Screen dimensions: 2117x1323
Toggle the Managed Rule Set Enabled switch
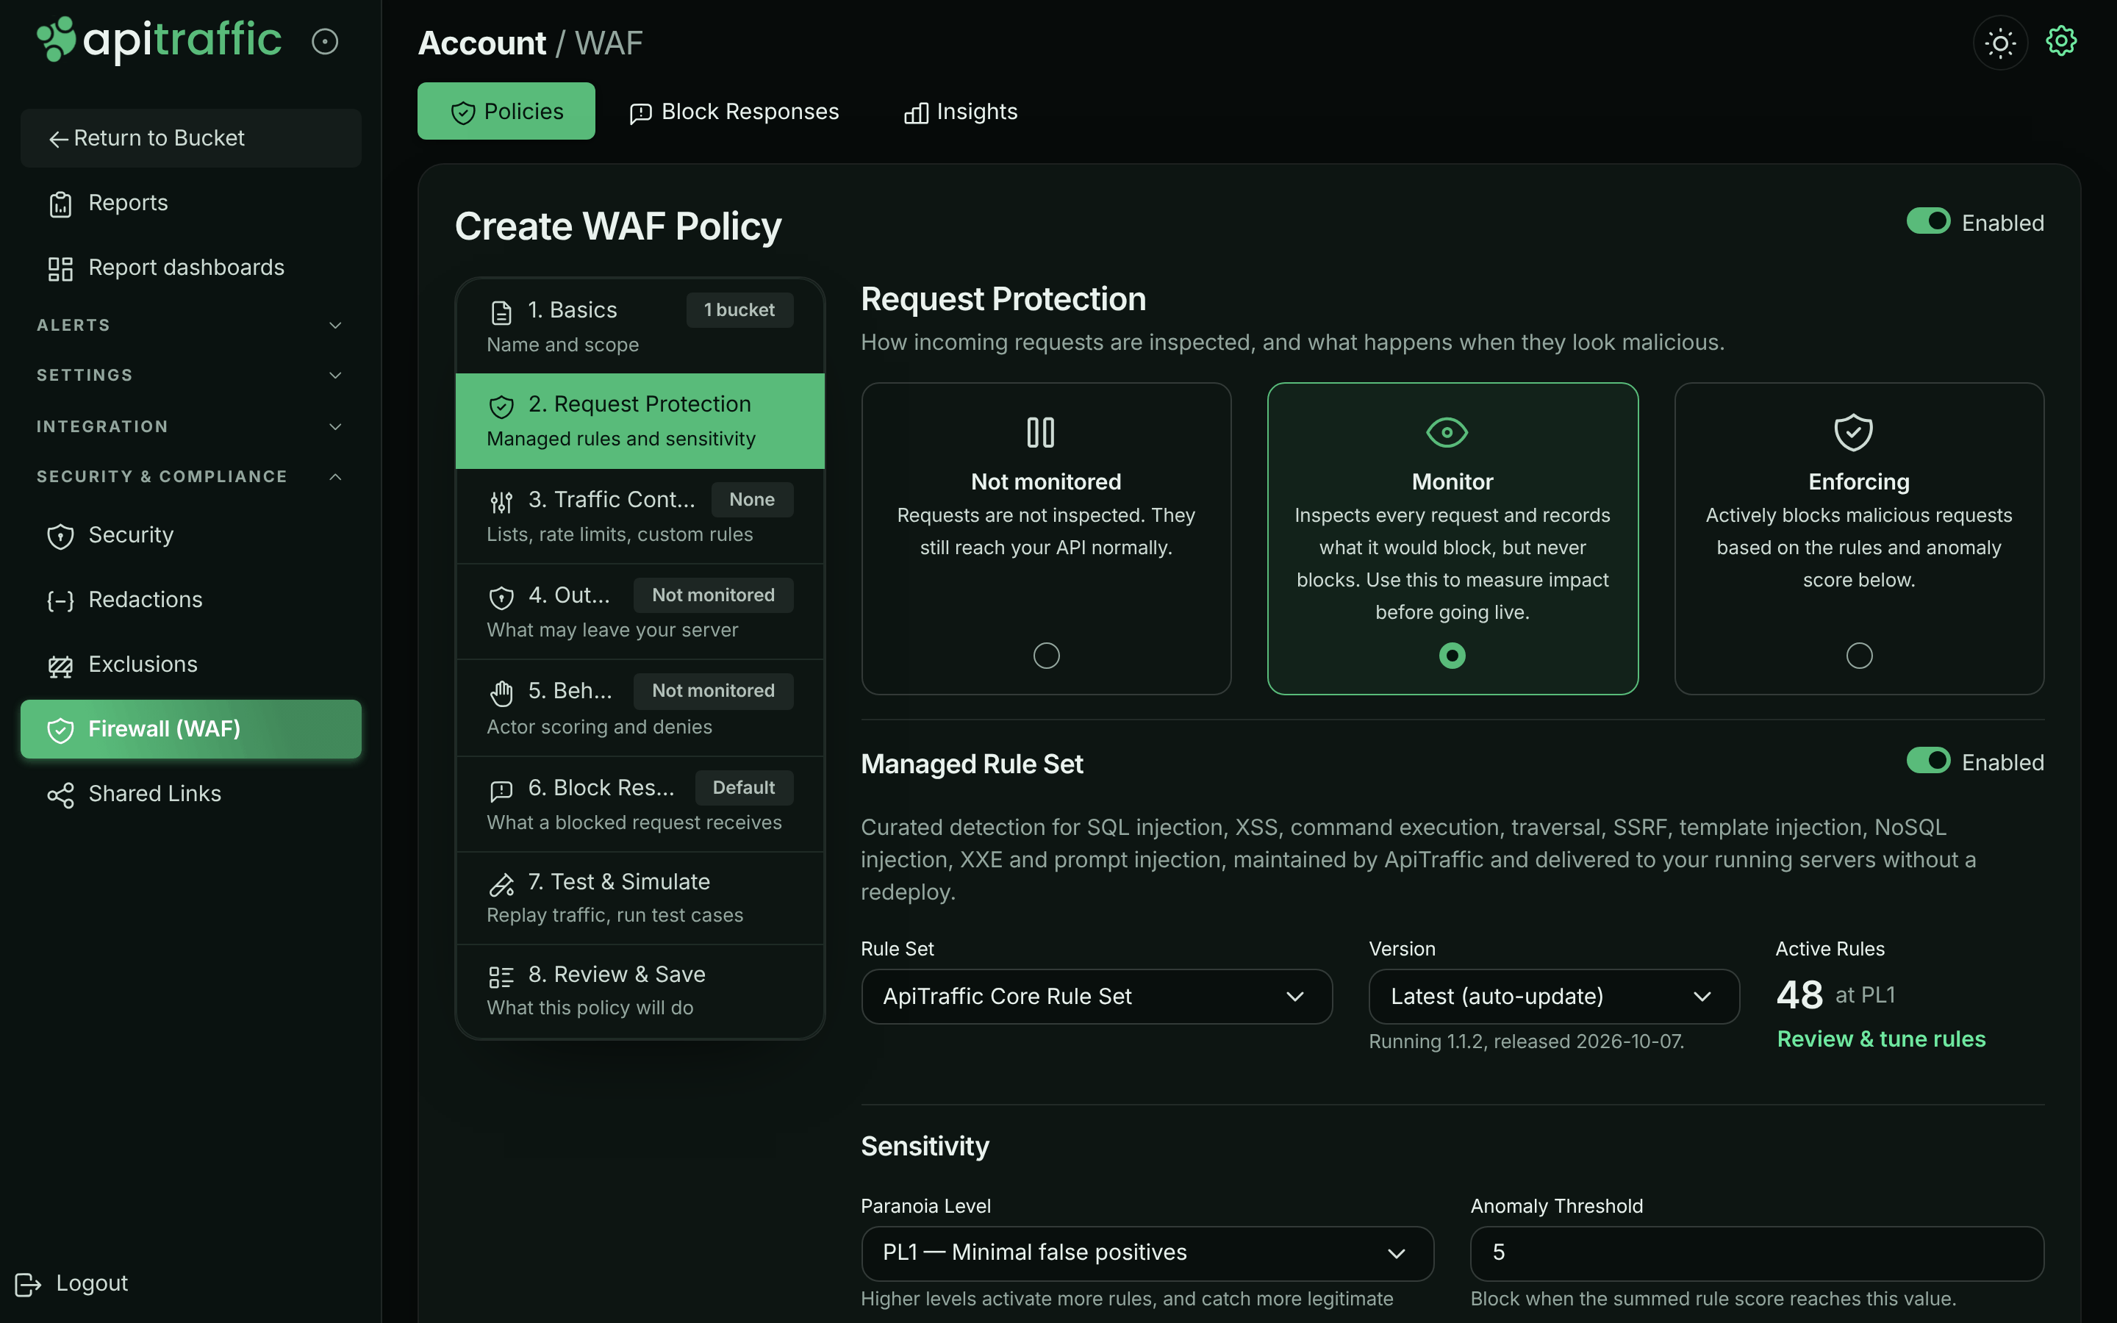pos(1928,761)
